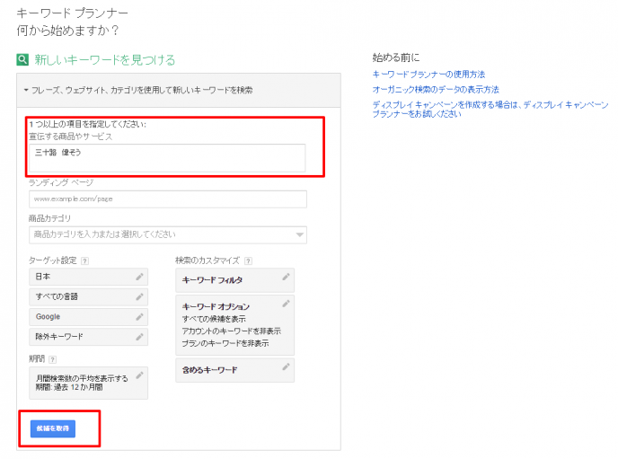
Task: Open help icon next to 検索のカスタマイズ
Action: point(248,260)
